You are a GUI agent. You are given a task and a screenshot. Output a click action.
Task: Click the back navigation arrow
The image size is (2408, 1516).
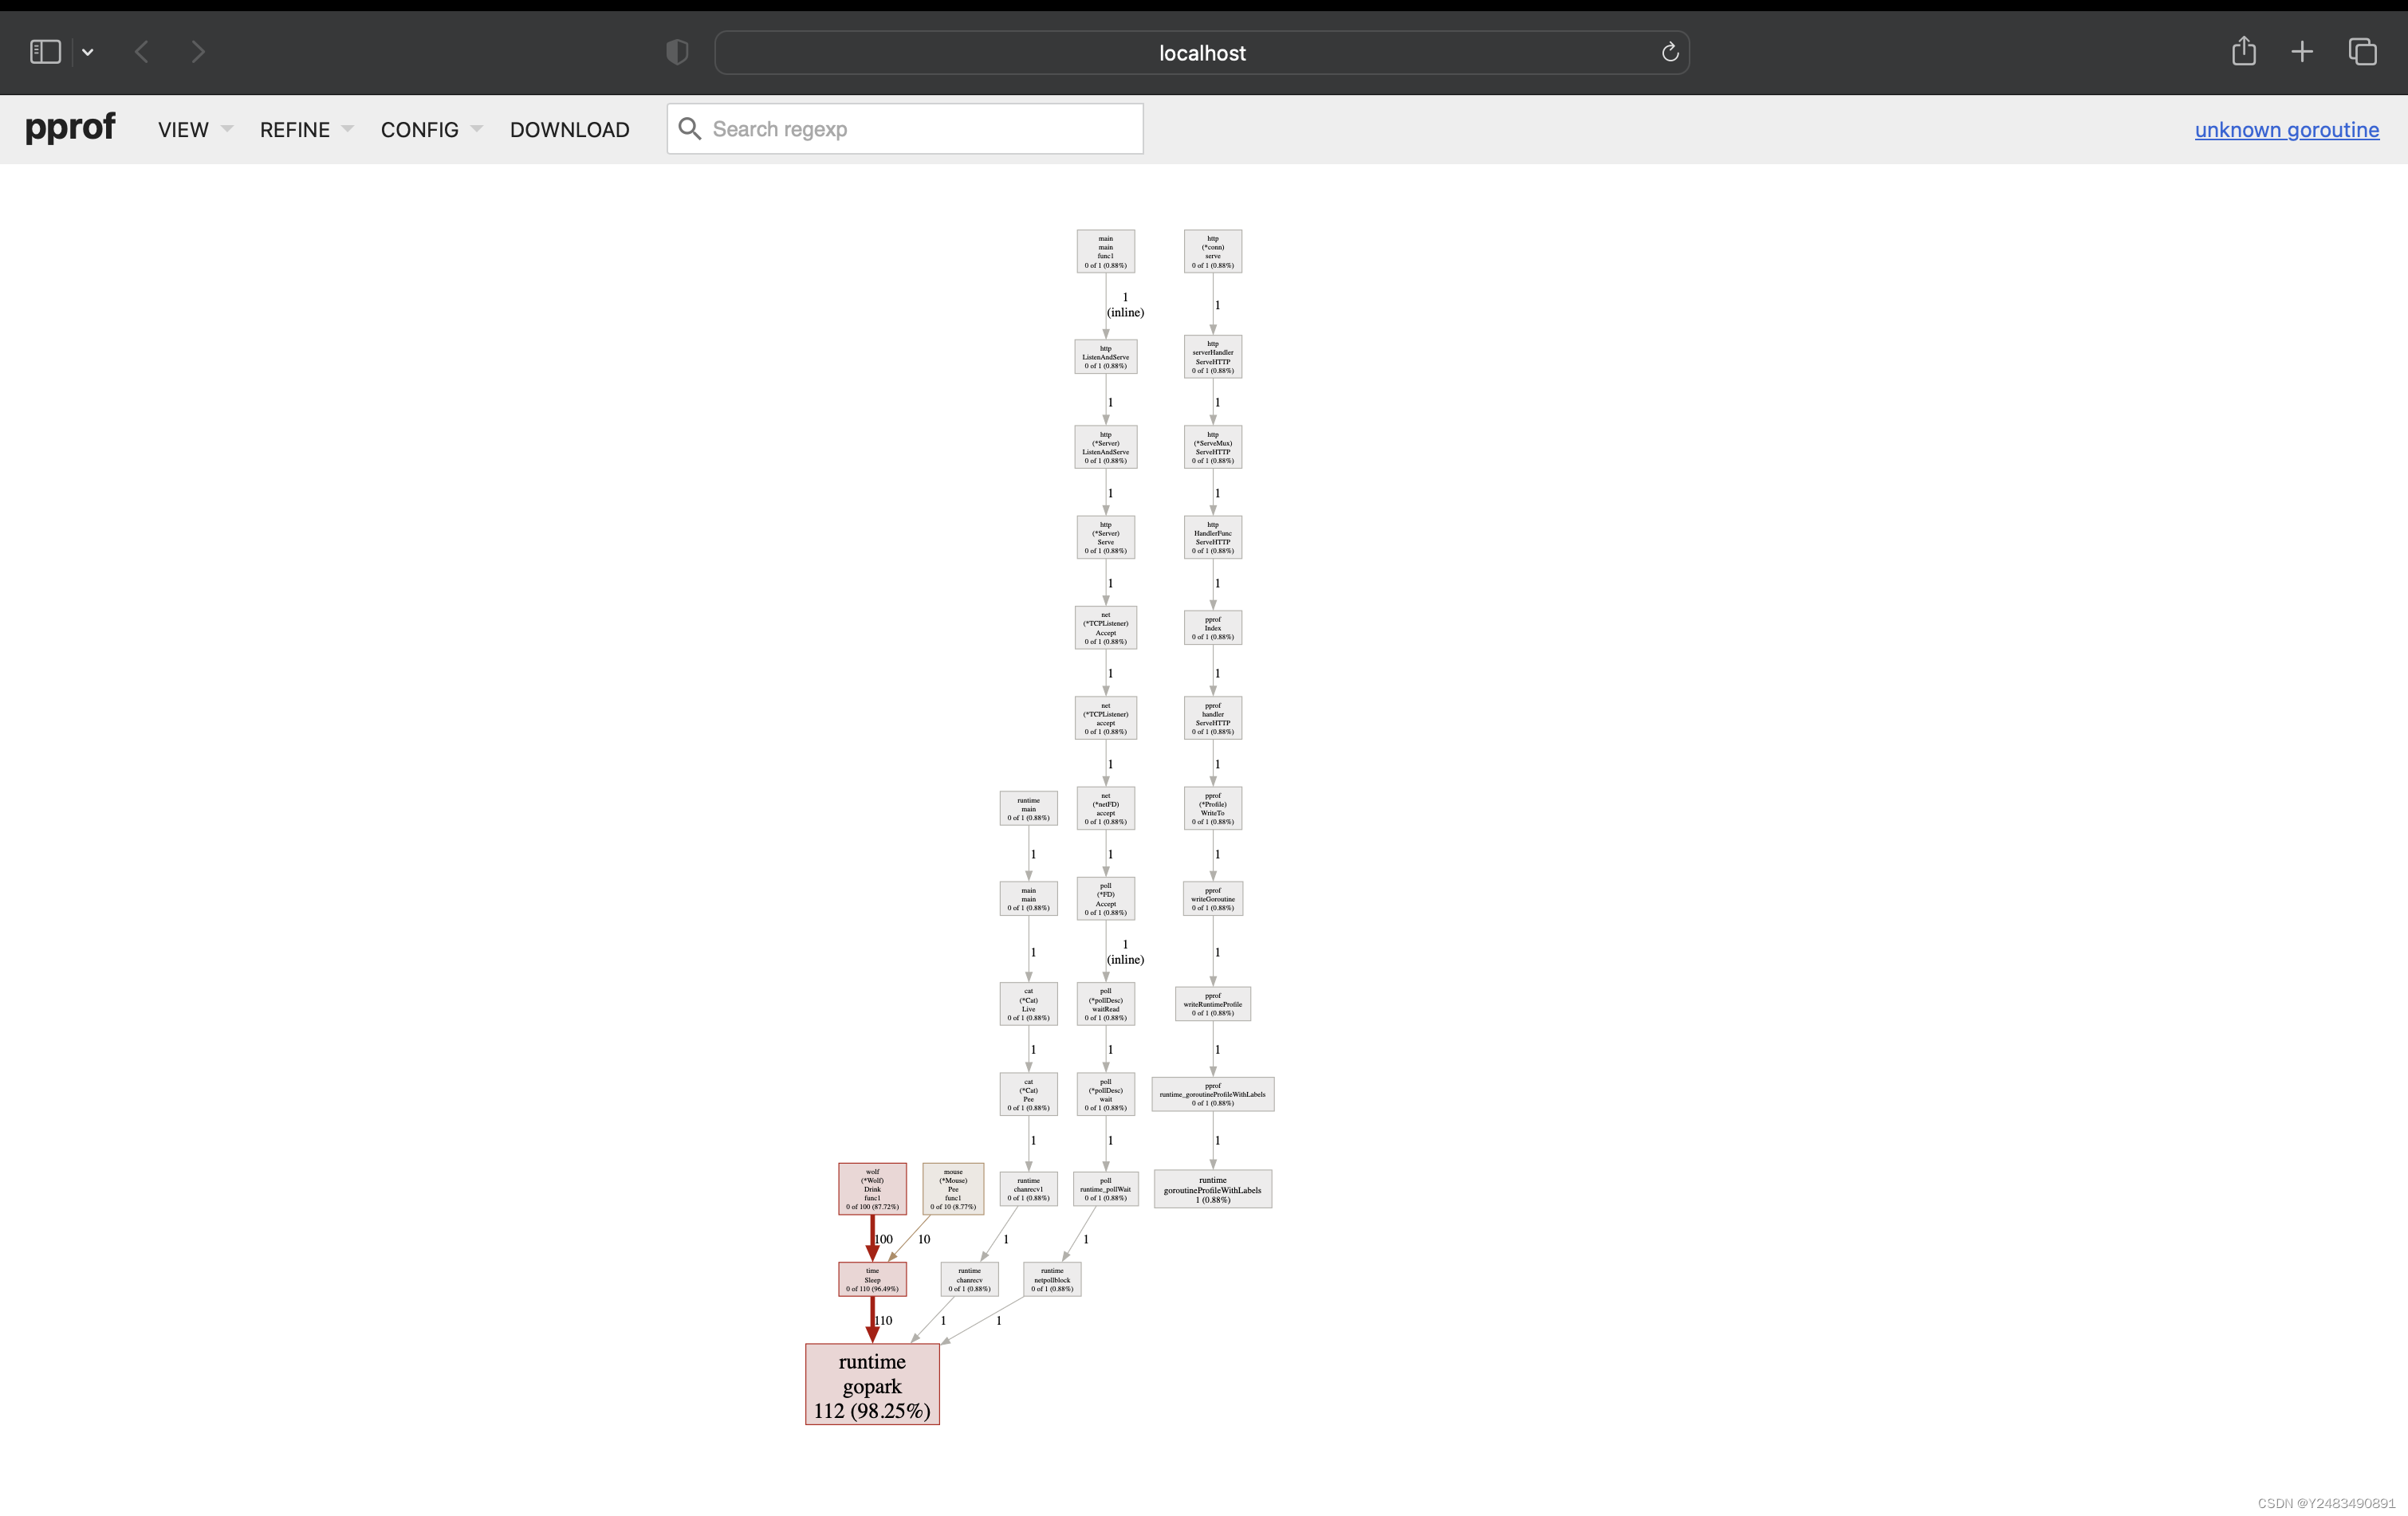click(142, 52)
